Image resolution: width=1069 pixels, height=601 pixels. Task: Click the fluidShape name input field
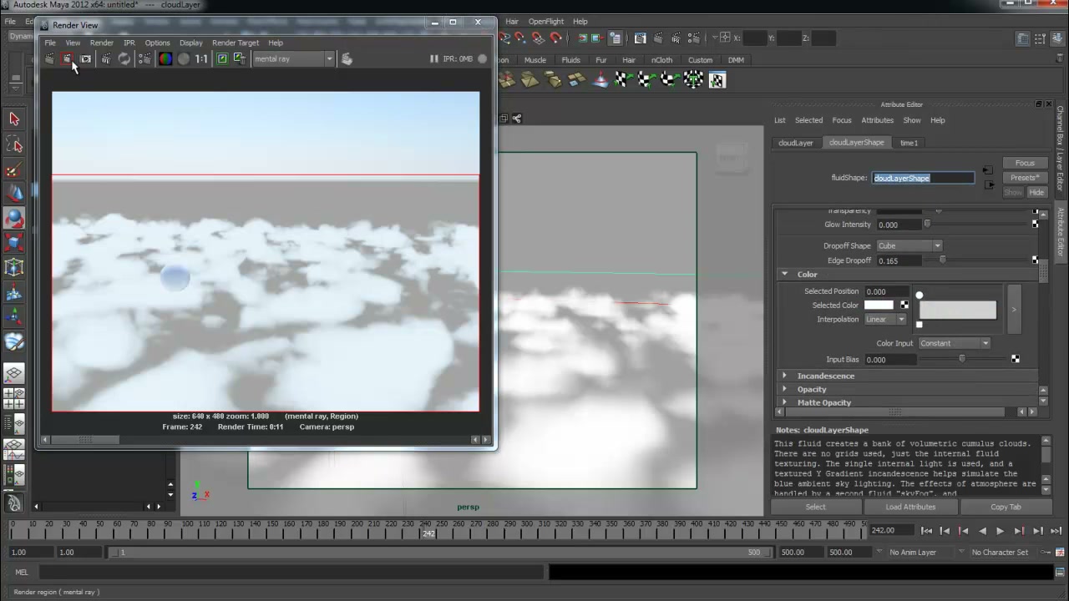tap(924, 178)
